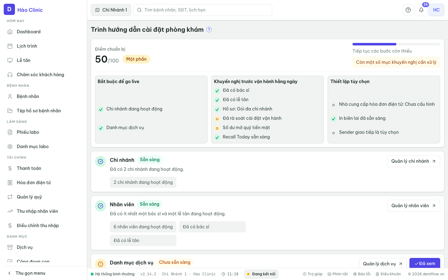Screen dimensions: 448x280
Task: Click 2 chi nhánh đang hoạt động chip
Action: 143,182
